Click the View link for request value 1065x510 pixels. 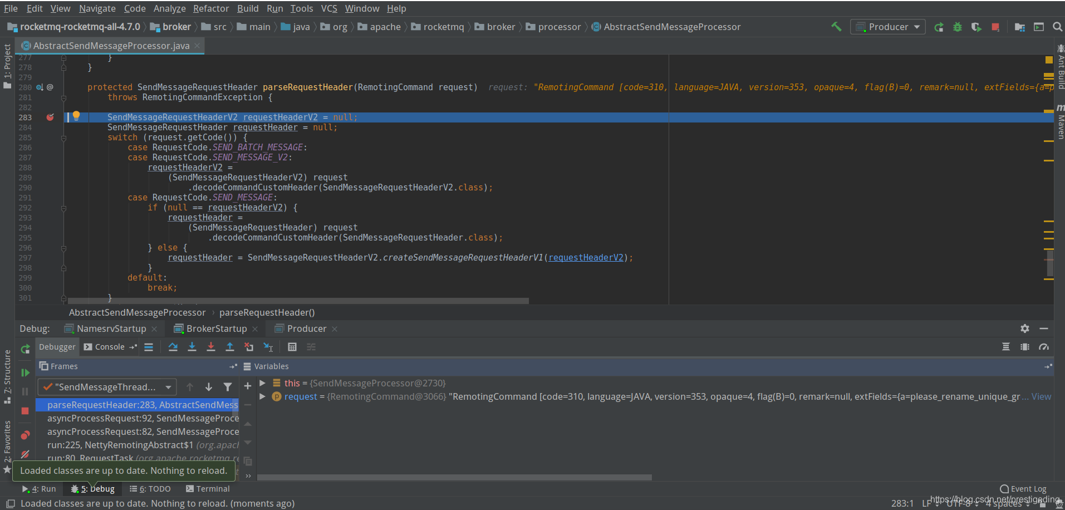coord(1041,396)
